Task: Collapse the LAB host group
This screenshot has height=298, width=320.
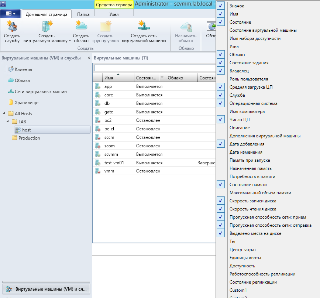Action: [8, 121]
